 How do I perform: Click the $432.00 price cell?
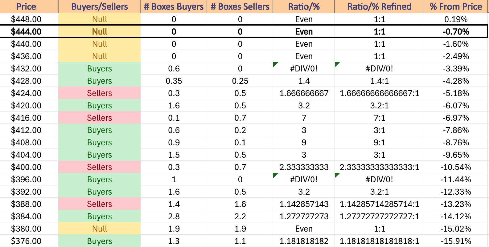point(29,68)
